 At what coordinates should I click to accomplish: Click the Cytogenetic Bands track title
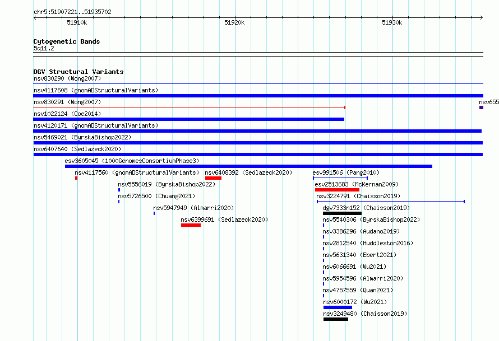[67, 41]
